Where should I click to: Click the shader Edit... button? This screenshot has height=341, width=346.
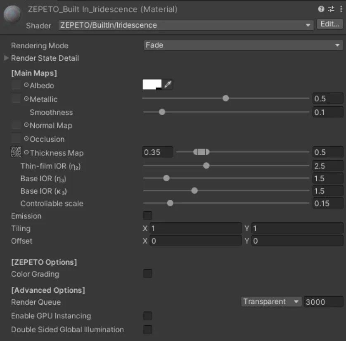329,24
